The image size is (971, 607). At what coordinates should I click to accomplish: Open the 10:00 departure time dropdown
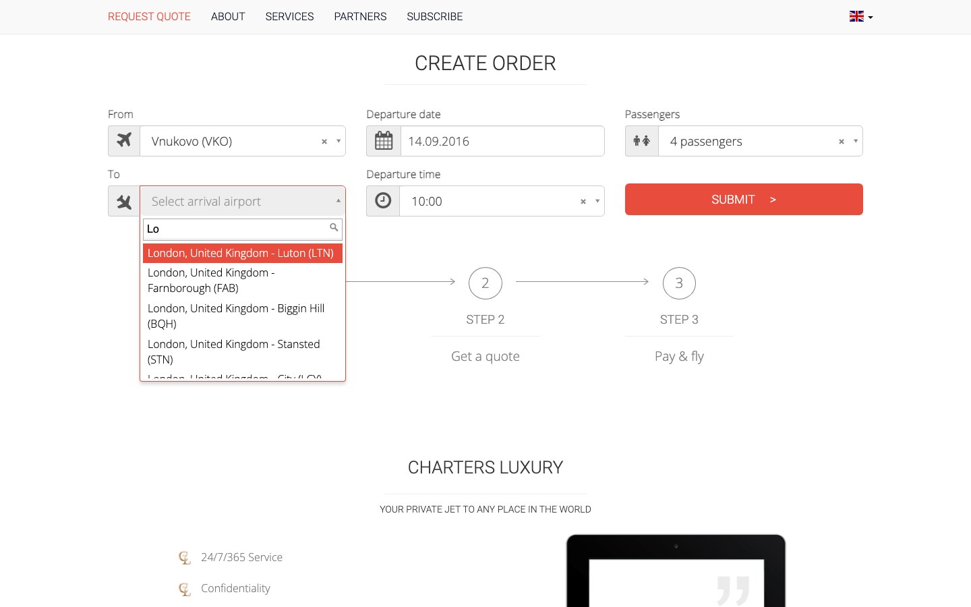502,201
